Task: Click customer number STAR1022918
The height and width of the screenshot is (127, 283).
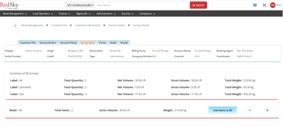Action: (75, 57)
